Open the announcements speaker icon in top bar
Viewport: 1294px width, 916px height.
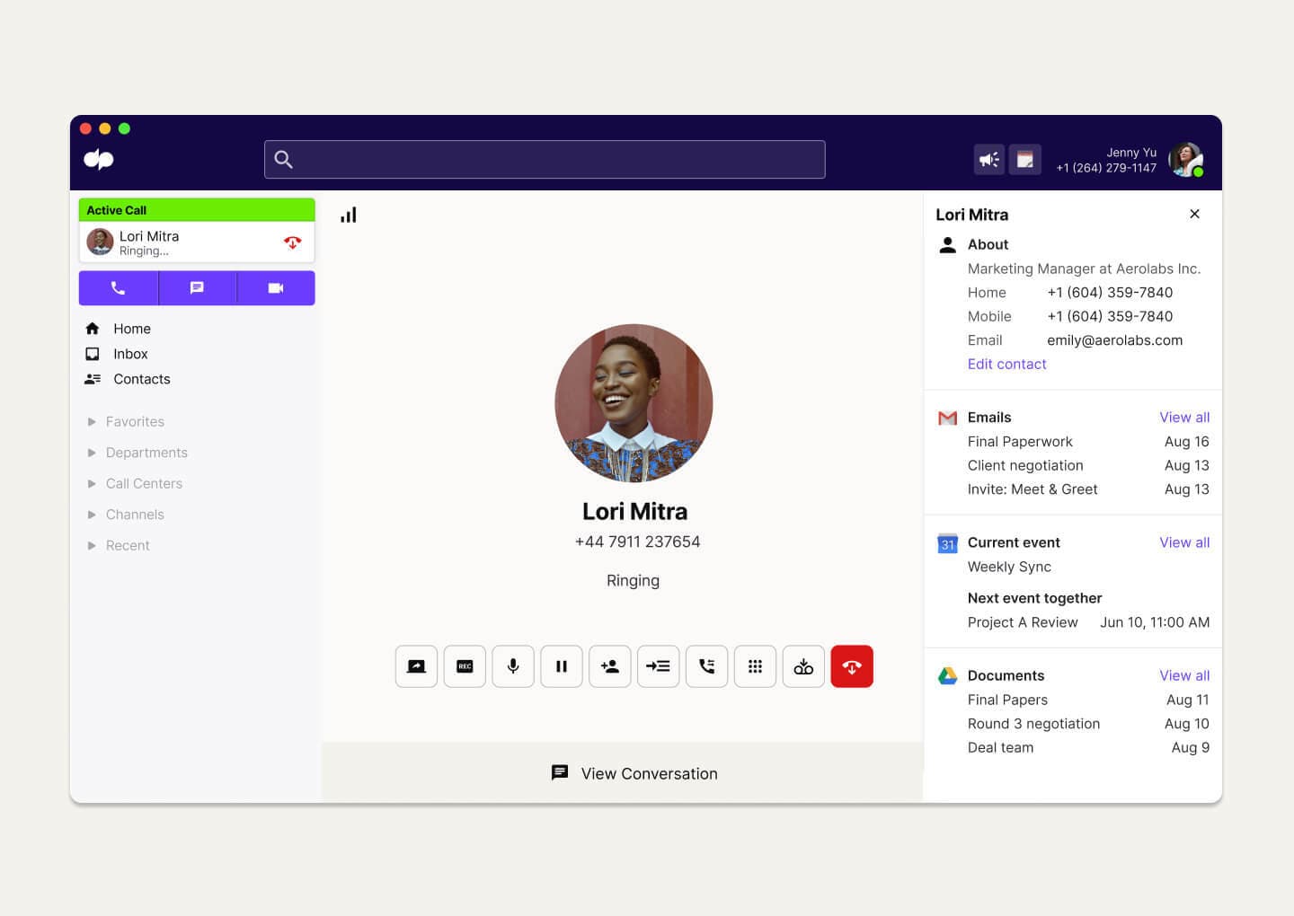click(989, 159)
